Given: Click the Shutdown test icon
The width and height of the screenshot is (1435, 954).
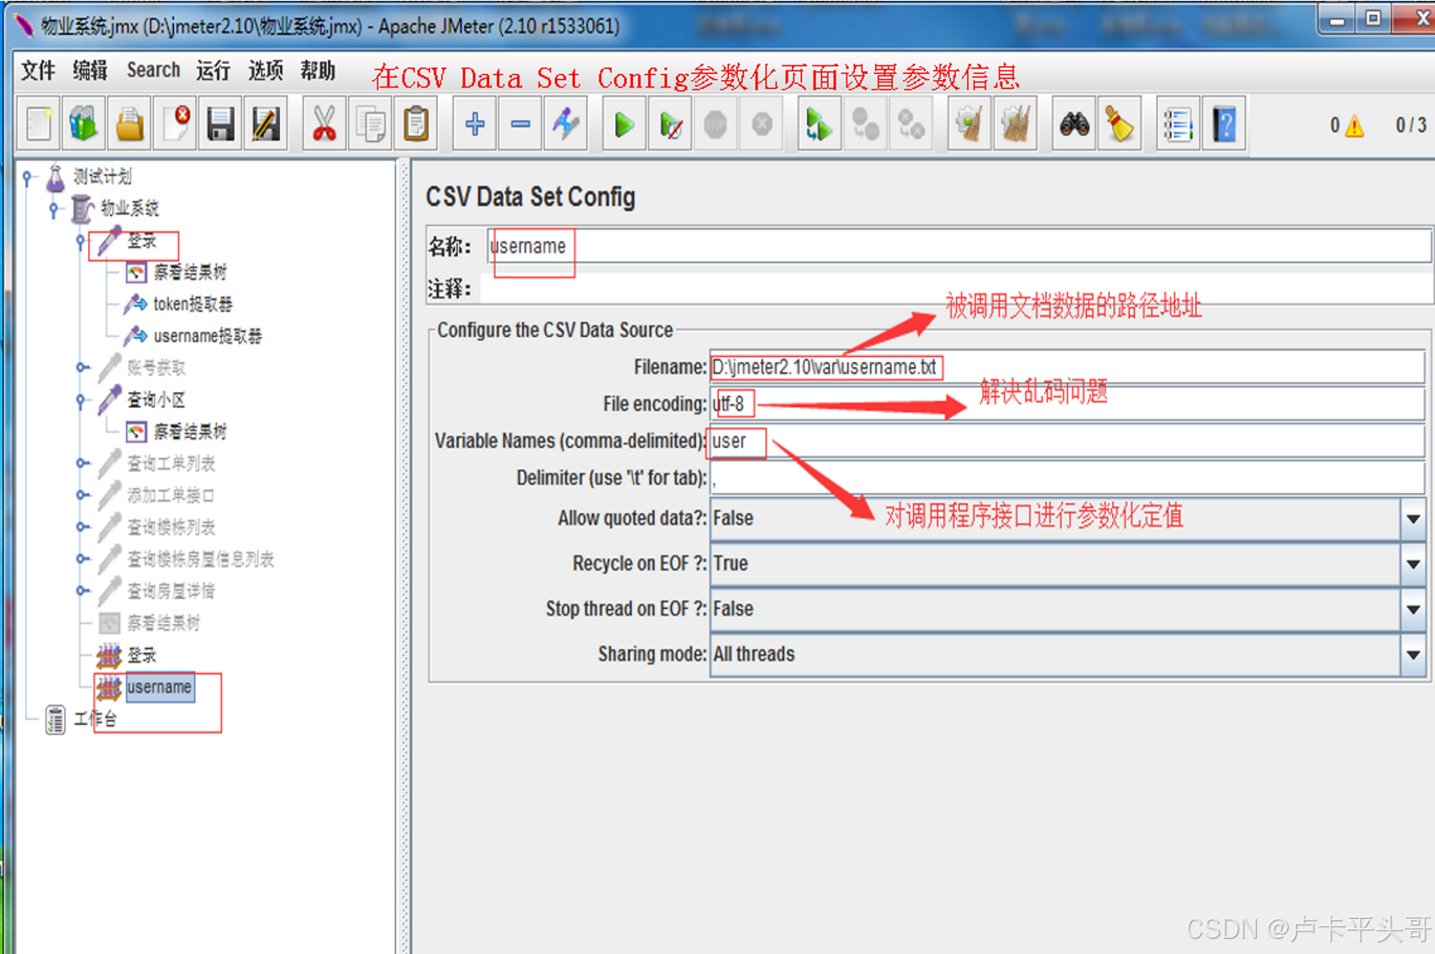Looking at the screenshot, I should (762, 125).
